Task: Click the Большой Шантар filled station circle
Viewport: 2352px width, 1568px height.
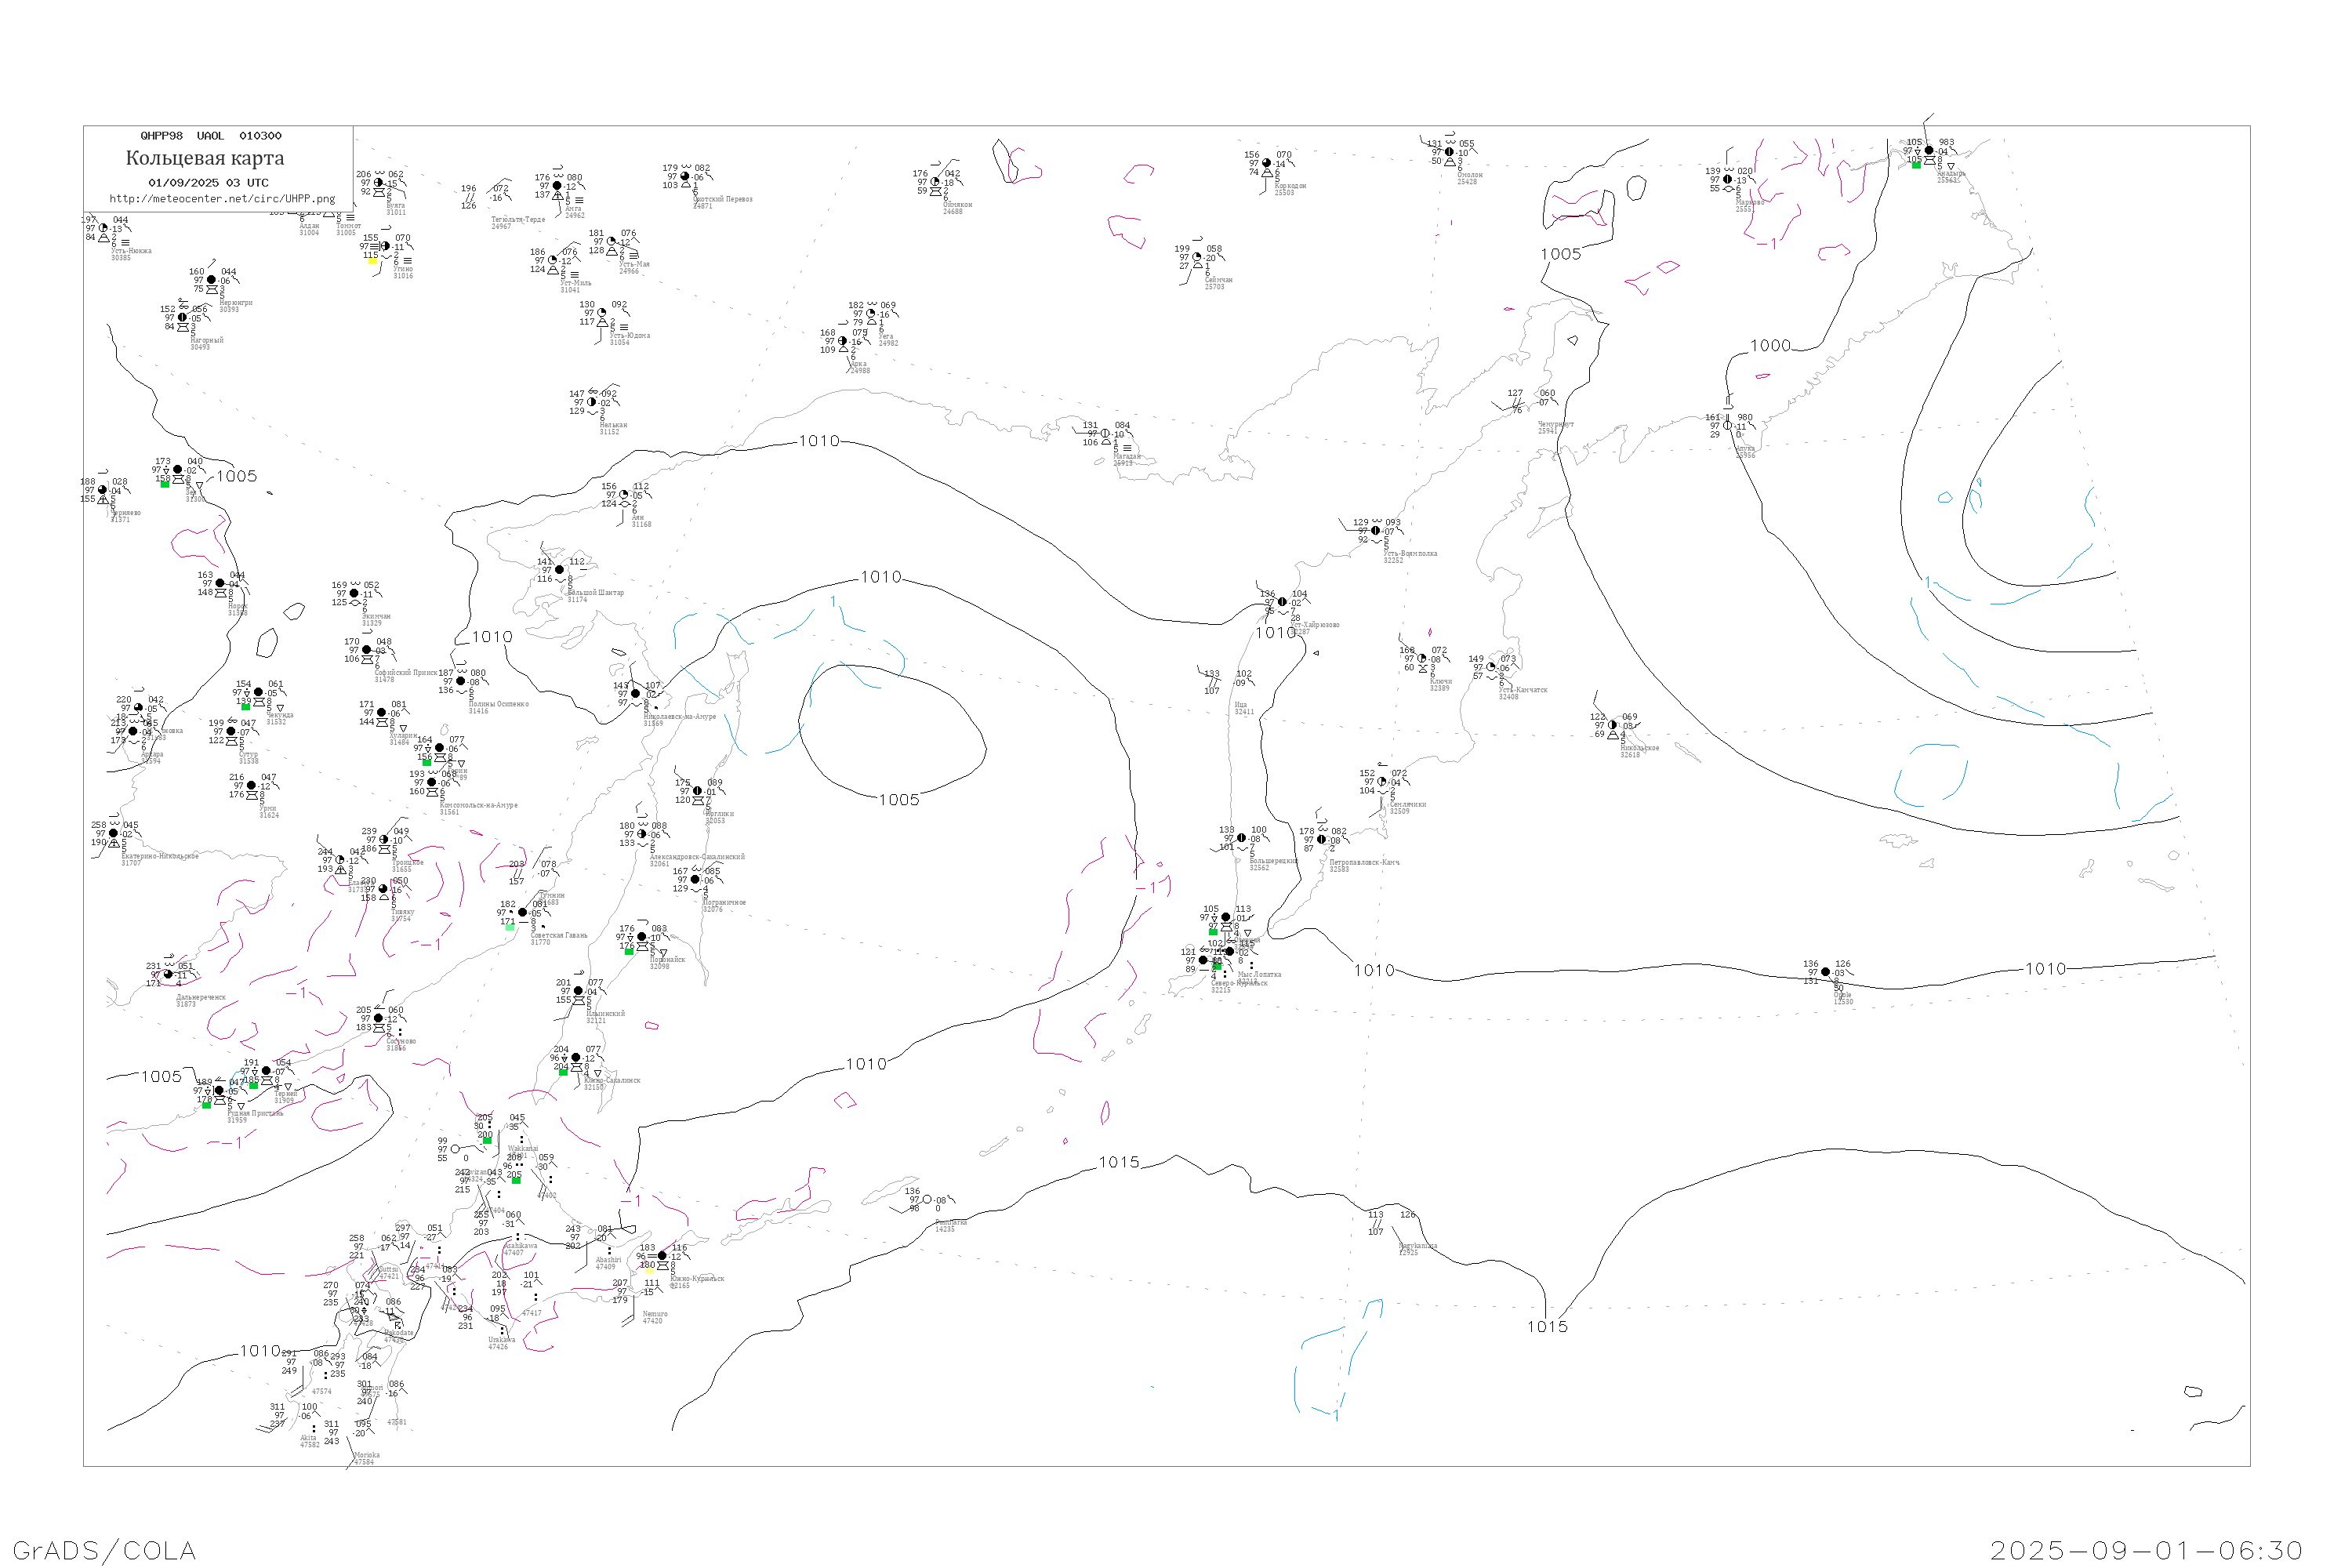Action: click(560, 570)
